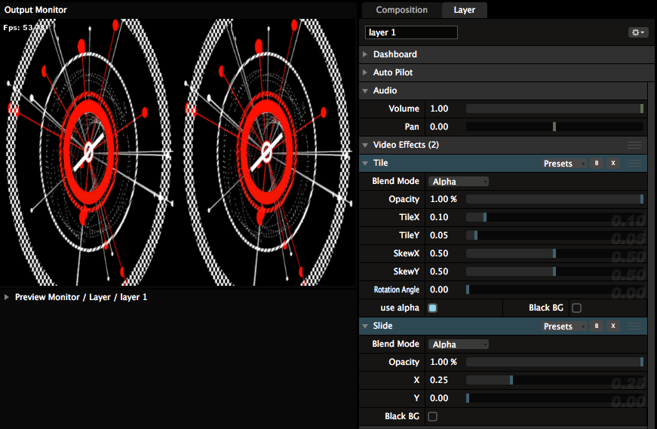Screen dimensions: 657x429
Task: Select the Layer tab
Action: pyautogui.click(x=464, y=10)
